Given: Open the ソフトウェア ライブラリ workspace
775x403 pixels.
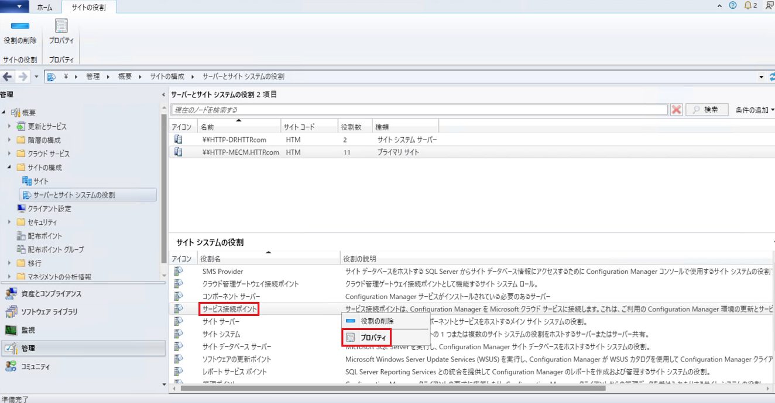Looking at the screenshot, I should (49, 312).
